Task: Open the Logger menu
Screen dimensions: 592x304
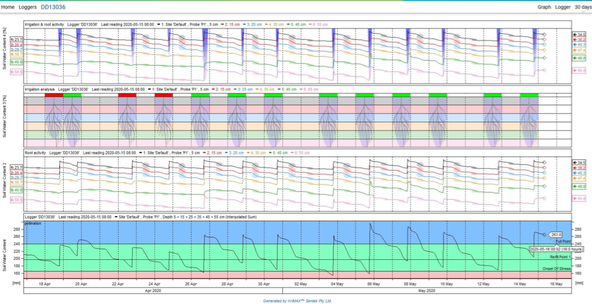Action: (x=562, y=7)
